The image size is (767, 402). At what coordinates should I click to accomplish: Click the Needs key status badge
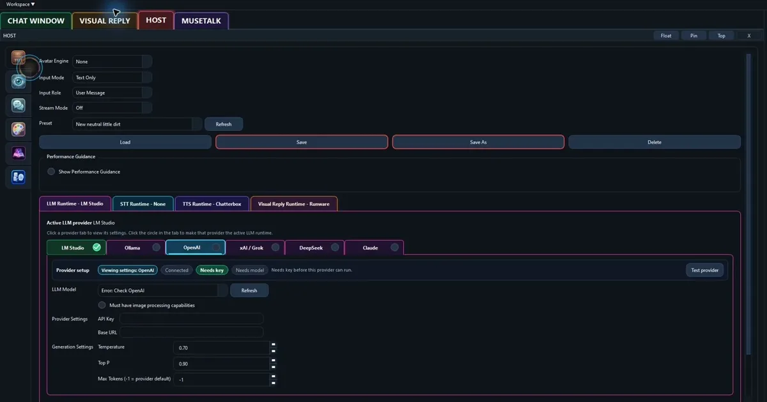point(212,270)
